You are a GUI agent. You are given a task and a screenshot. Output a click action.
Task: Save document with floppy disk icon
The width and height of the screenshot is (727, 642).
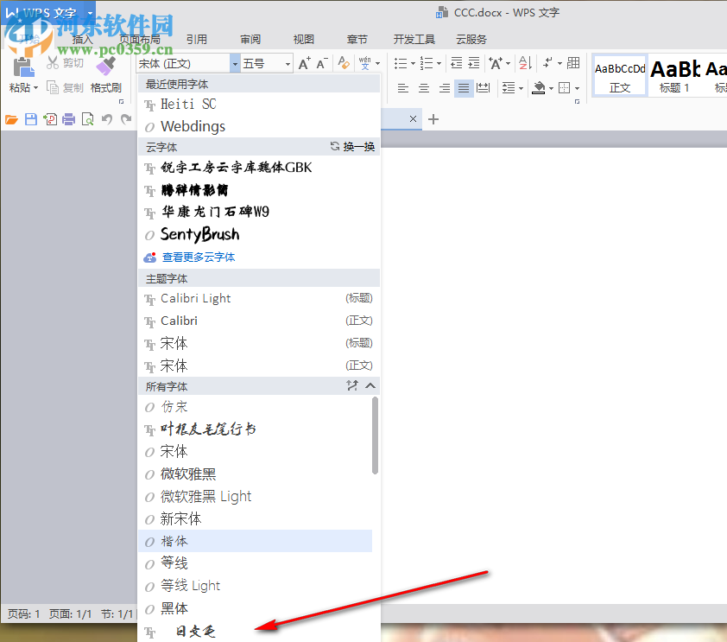[x=30, y=120]
